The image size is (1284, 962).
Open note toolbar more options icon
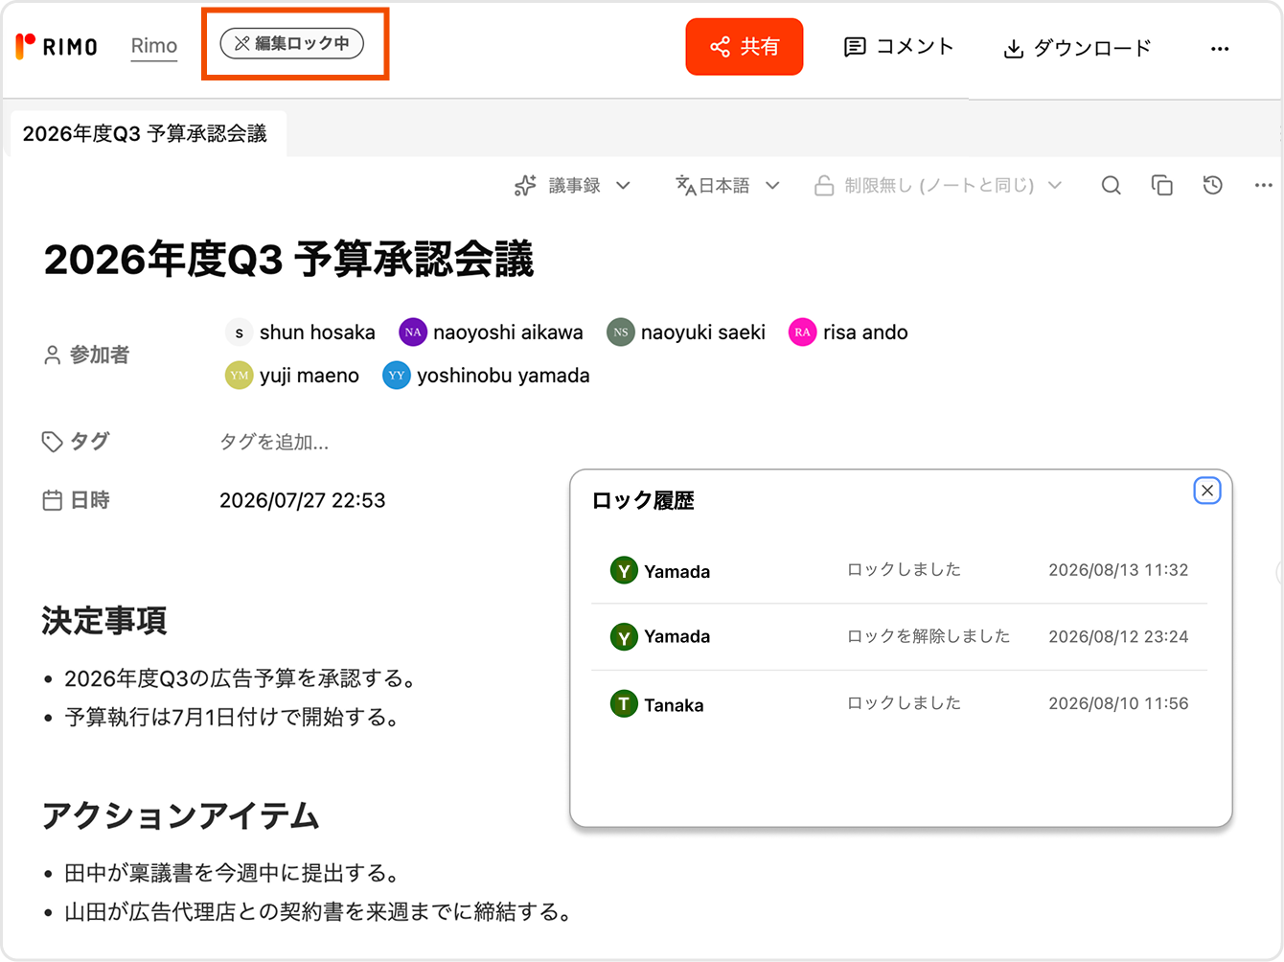point(1264,186)
